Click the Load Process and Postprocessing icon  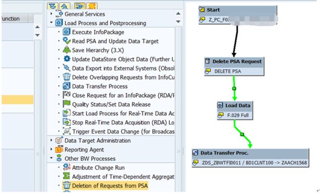click(59, 23)
